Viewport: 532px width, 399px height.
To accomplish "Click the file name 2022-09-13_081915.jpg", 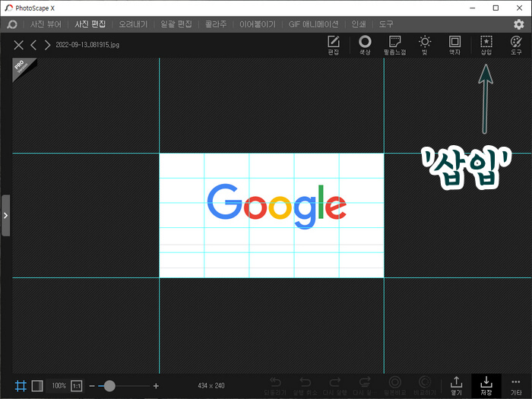I will 87,45.
